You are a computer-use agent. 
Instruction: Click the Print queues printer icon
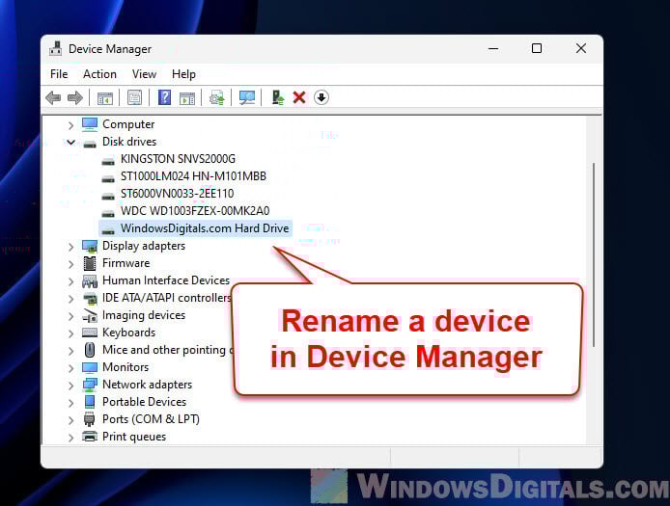click(x=90, y=437)
